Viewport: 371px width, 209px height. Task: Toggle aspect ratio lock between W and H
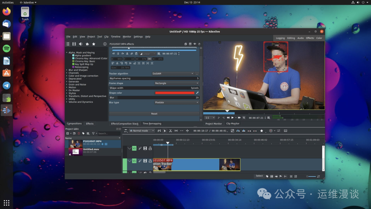[149, 59]
